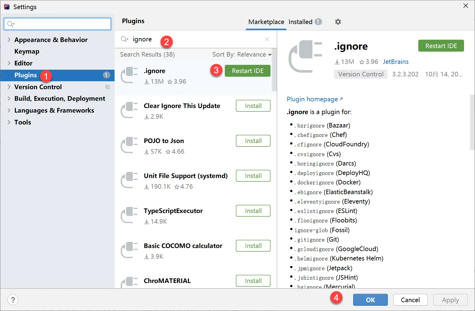The width and height of the screenshot is (475, 311).
Task: Click the Cancel button
Action: pyautogui.click(x=410, y=300)
